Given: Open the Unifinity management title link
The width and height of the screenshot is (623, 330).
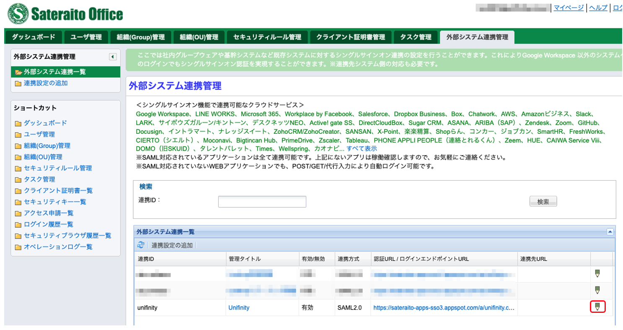Looking at the screenshot, I should click(x=239, y=307).
